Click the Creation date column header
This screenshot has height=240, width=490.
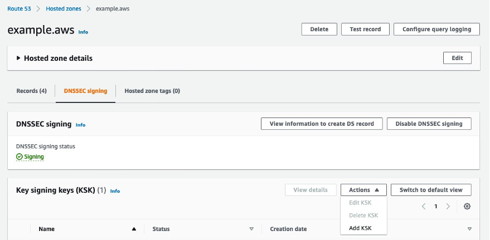(288, 229)
